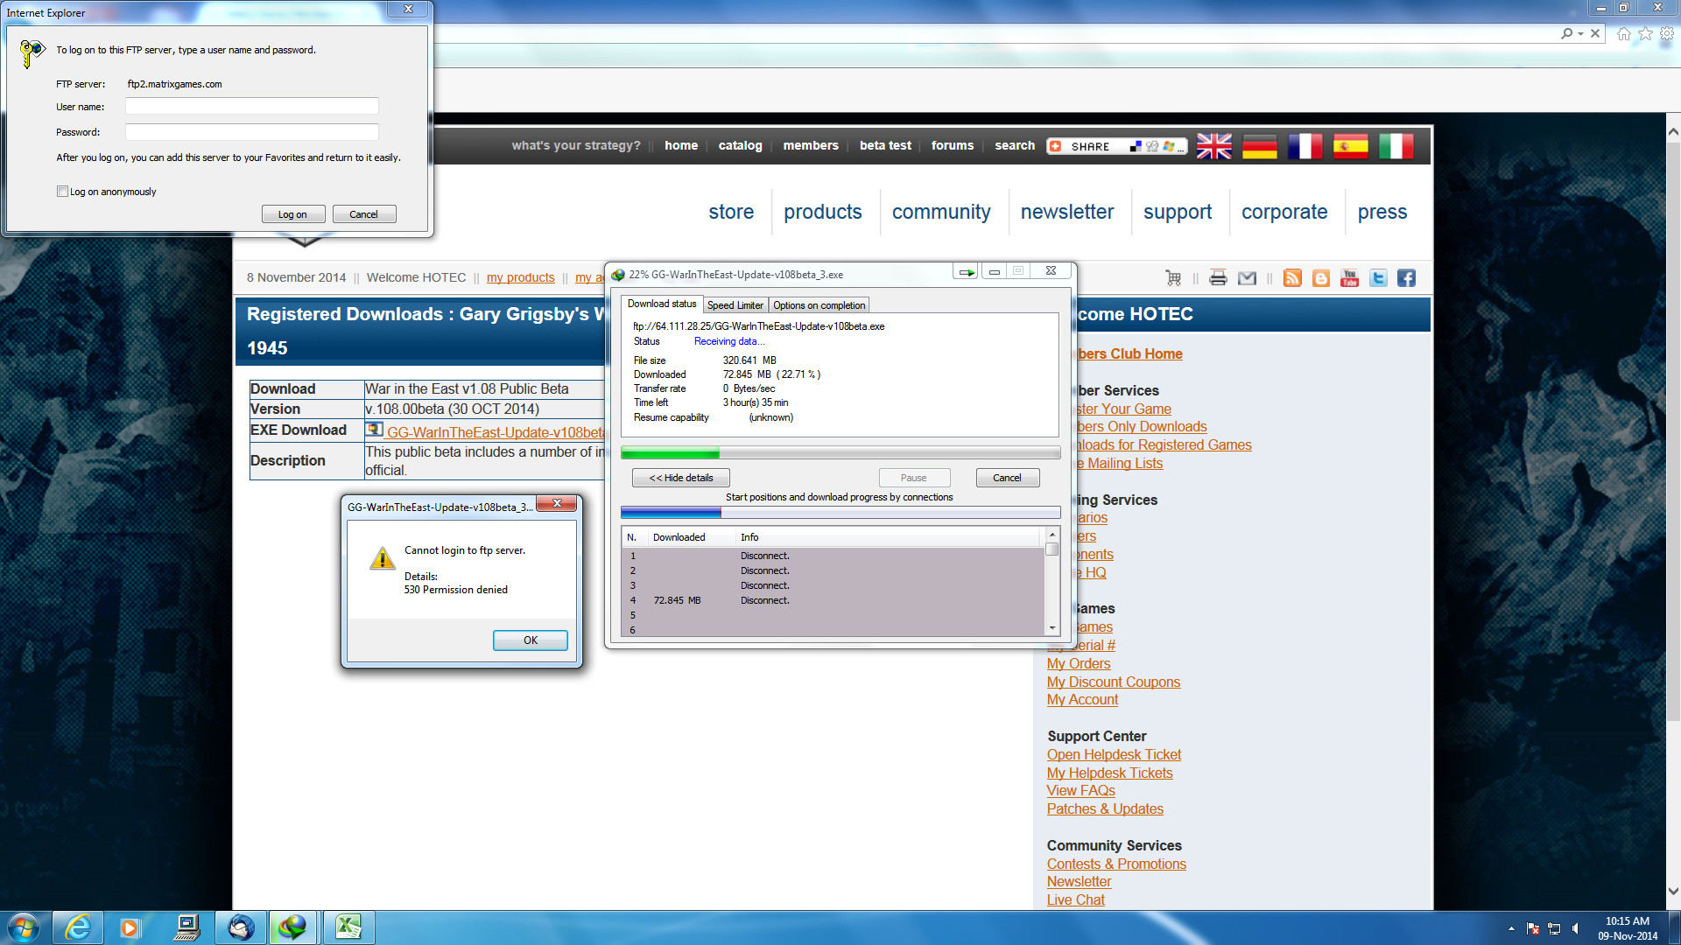This screenshot has height=945, width=1681.
Task: Visit the YouTube channel icon
Action: tap(1349, 278)
